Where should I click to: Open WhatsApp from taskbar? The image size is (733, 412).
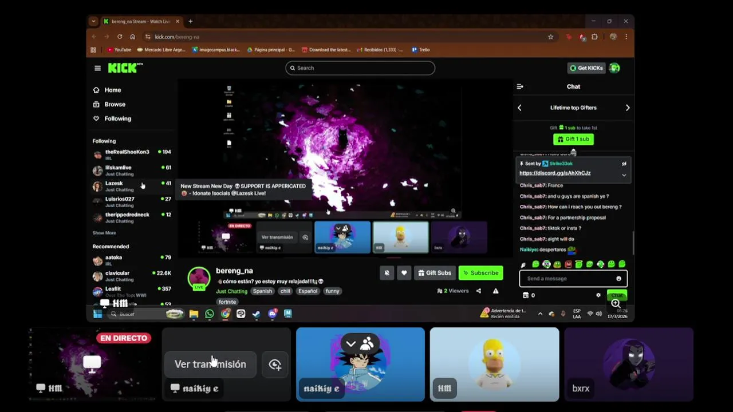click(x=210, y=314)
